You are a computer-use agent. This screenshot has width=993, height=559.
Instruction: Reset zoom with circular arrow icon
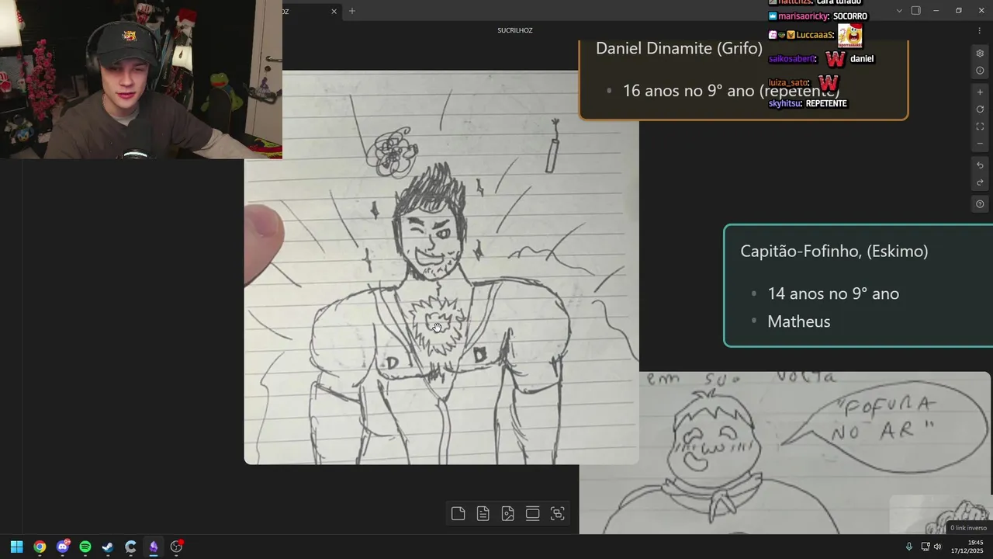coord(980,109)
